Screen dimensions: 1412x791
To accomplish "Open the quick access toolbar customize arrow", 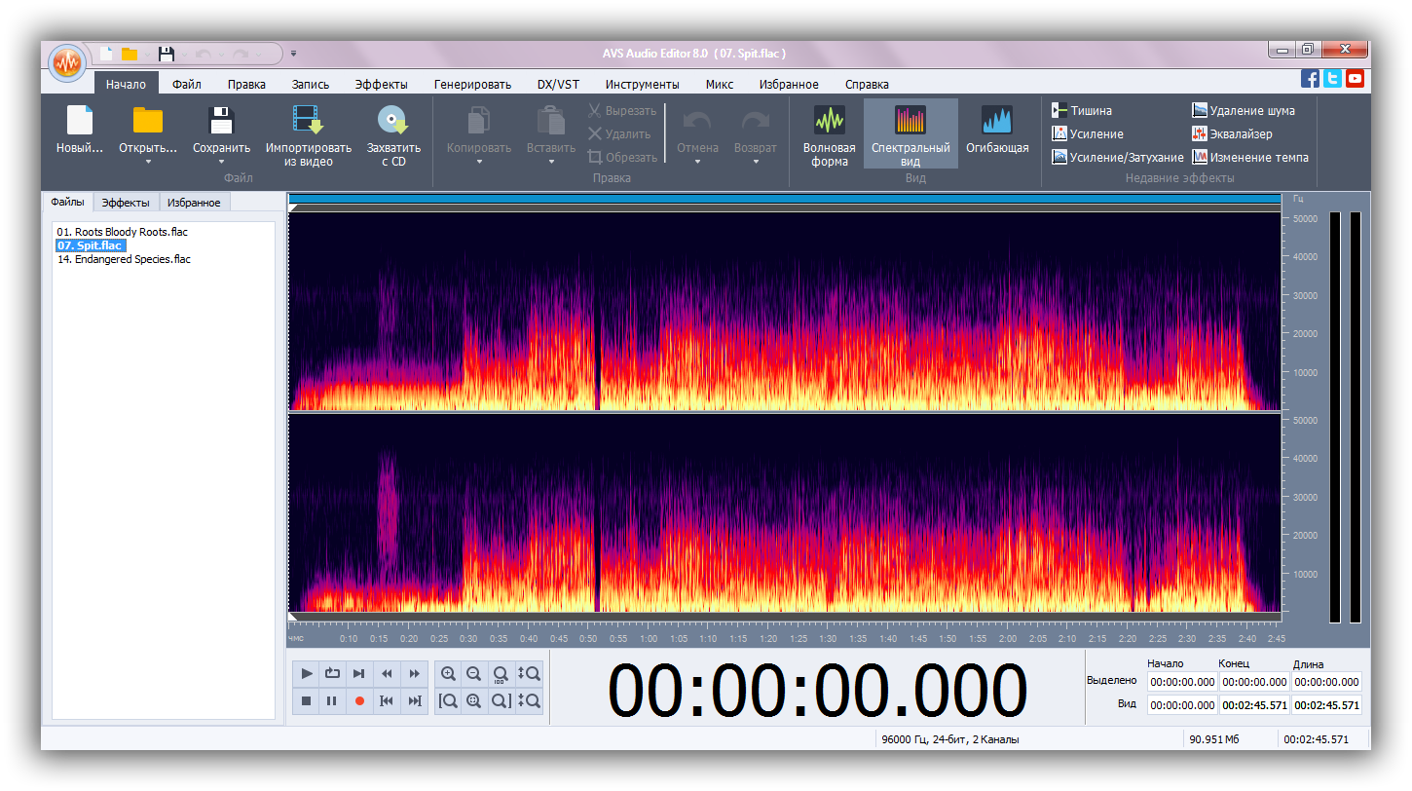I will (x=293, y=54).
